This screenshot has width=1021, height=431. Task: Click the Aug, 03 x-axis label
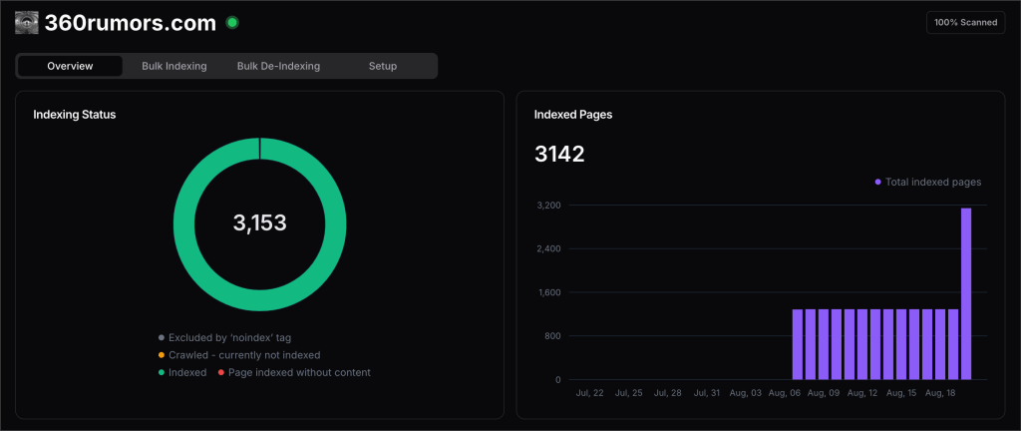pos(745,393)
